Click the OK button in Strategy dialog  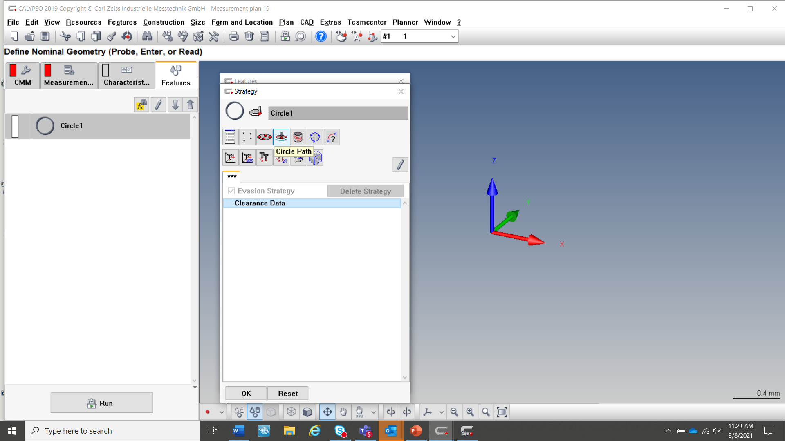click(246, 393)
